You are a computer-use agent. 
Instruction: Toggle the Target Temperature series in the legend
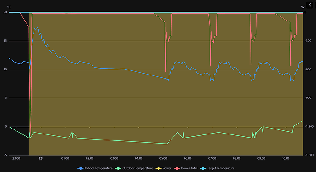[x=217, y=168]
